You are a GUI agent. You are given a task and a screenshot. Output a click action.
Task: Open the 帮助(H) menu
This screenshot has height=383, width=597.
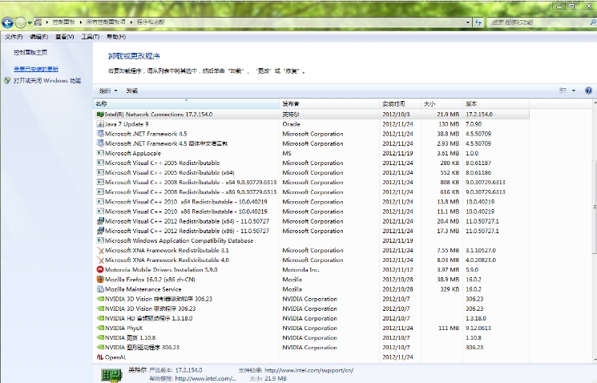(x=116, y=37)
